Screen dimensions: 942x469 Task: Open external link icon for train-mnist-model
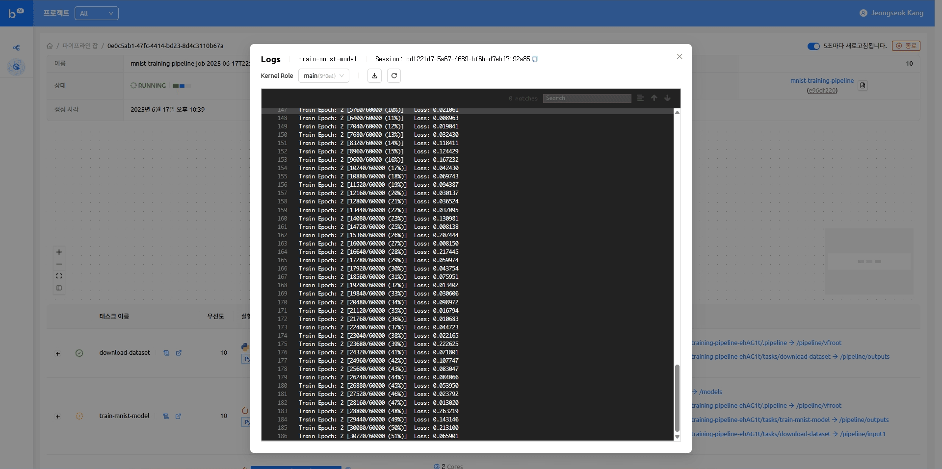[178, 416]
